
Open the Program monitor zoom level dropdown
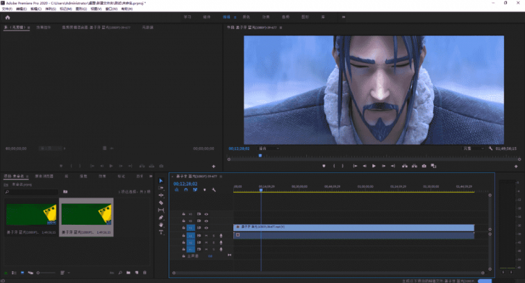[x=268, y=148]
